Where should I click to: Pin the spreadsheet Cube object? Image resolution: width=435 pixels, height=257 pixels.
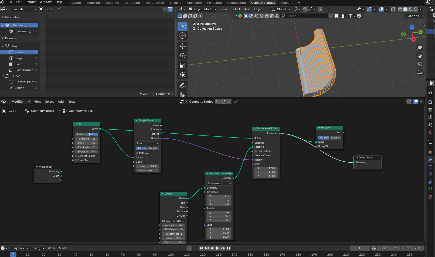59,9
